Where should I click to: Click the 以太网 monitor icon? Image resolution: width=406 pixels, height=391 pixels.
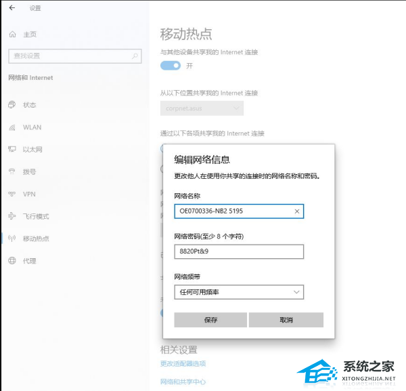pos(12,149)
